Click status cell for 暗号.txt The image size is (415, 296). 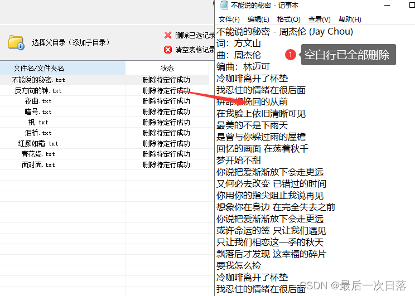click(167, 111)
